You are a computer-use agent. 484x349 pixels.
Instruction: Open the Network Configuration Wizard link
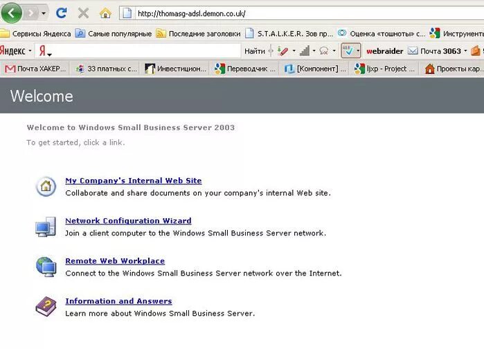click(x=128, y=221)
